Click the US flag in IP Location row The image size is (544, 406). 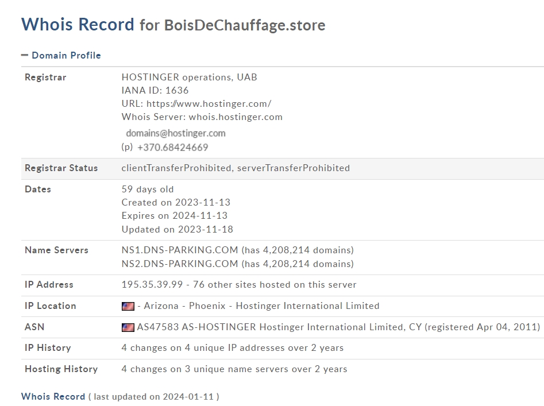(128, 306)
